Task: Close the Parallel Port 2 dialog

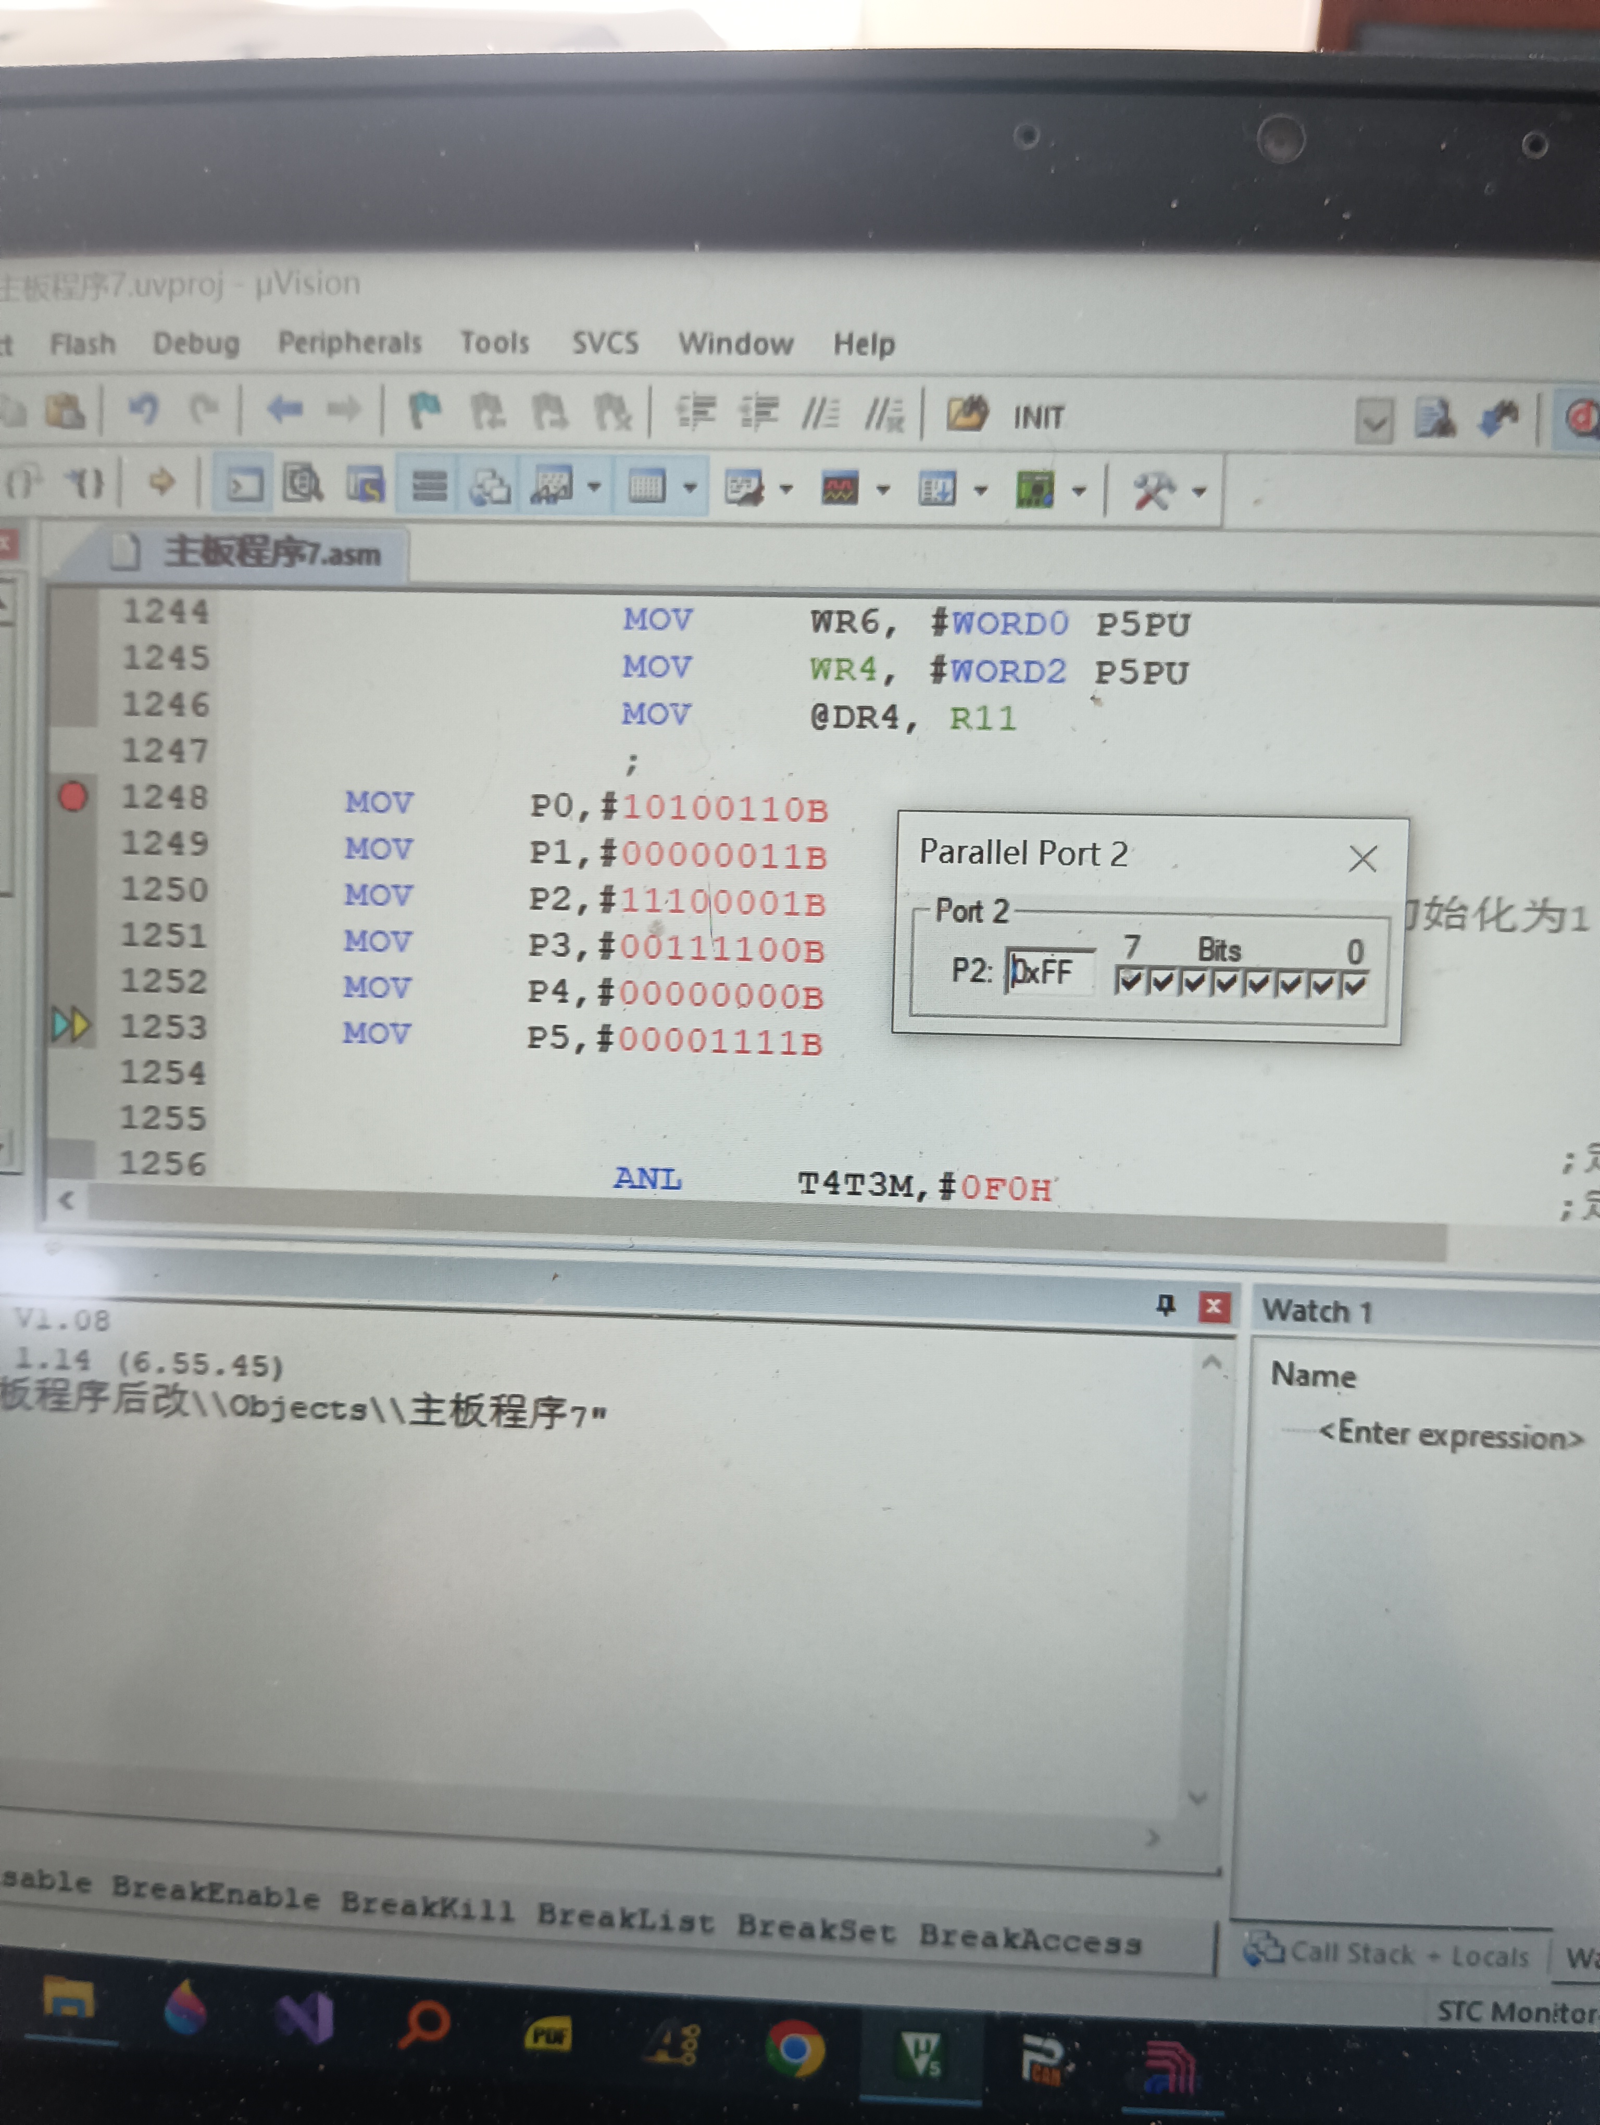Action: point(1363,859)
